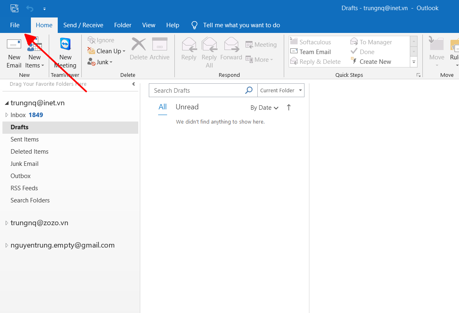Click the search magnifier icon
Screen dimensions: 459x313
(x=249, y=90)
